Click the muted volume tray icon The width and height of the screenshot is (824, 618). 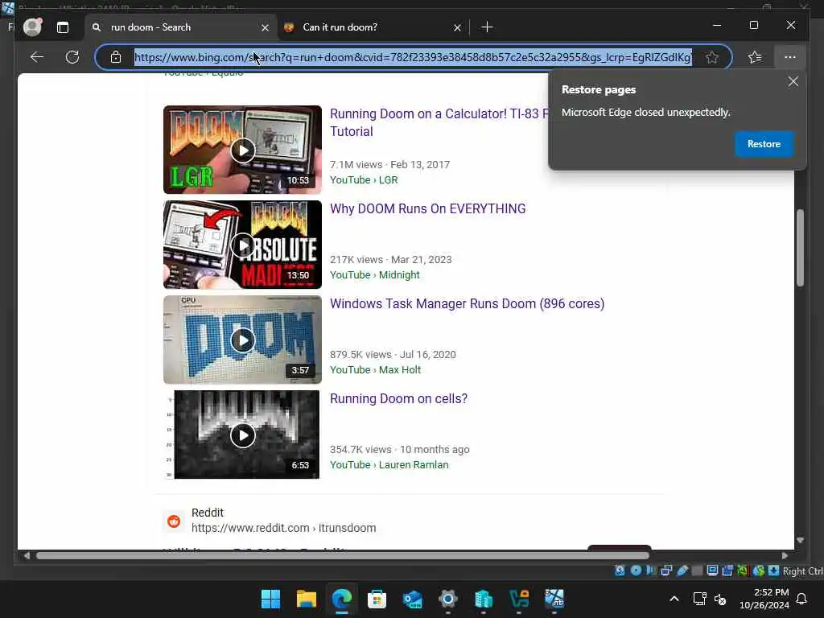720,599
